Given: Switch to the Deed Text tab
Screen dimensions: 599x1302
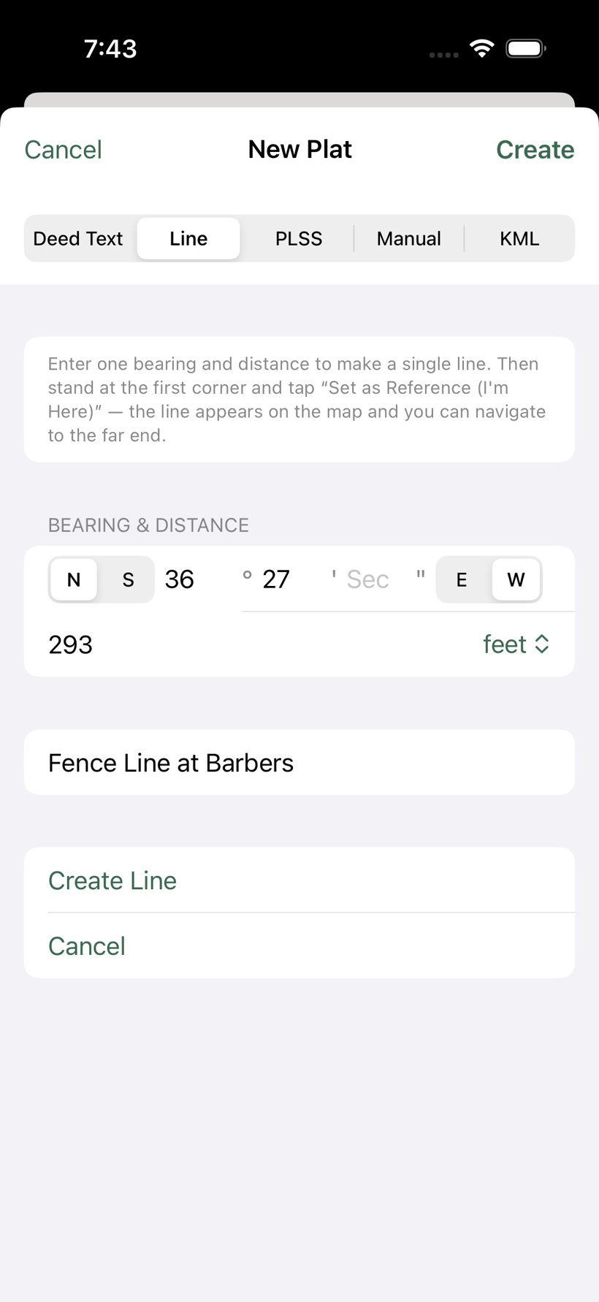Looking at the screenshot, I should [78, 238].
